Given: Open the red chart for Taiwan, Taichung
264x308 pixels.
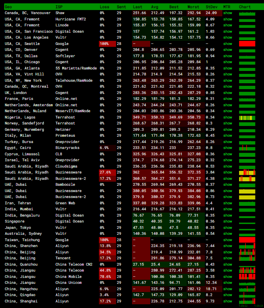Looking at the screenshot, I should pyautogui.click(x=247, y=240).
